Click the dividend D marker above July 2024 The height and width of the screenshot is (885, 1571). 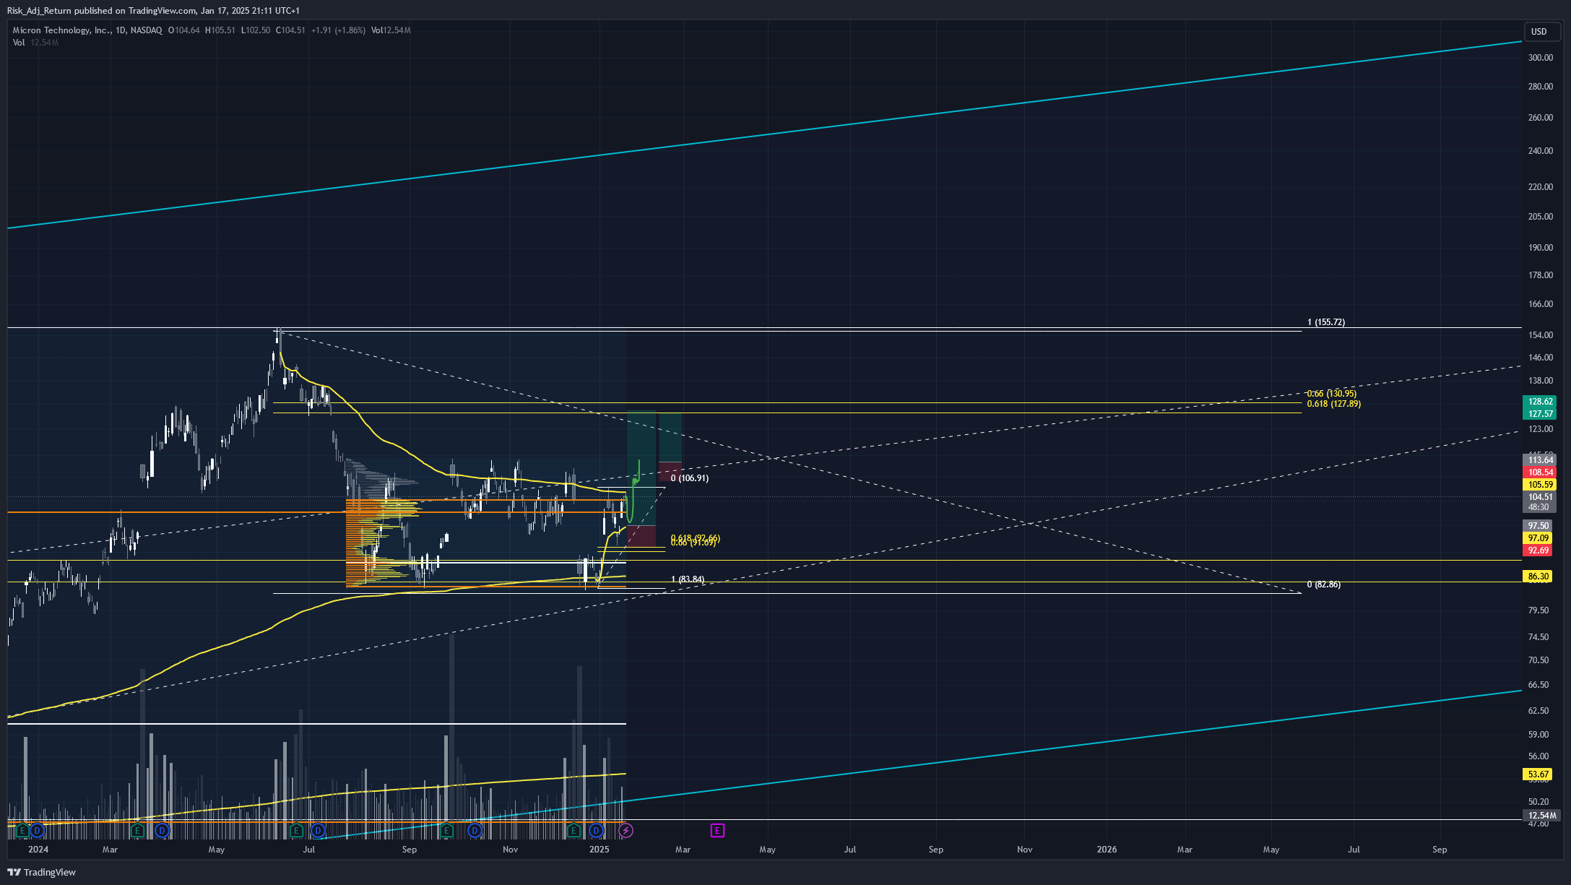318,831
